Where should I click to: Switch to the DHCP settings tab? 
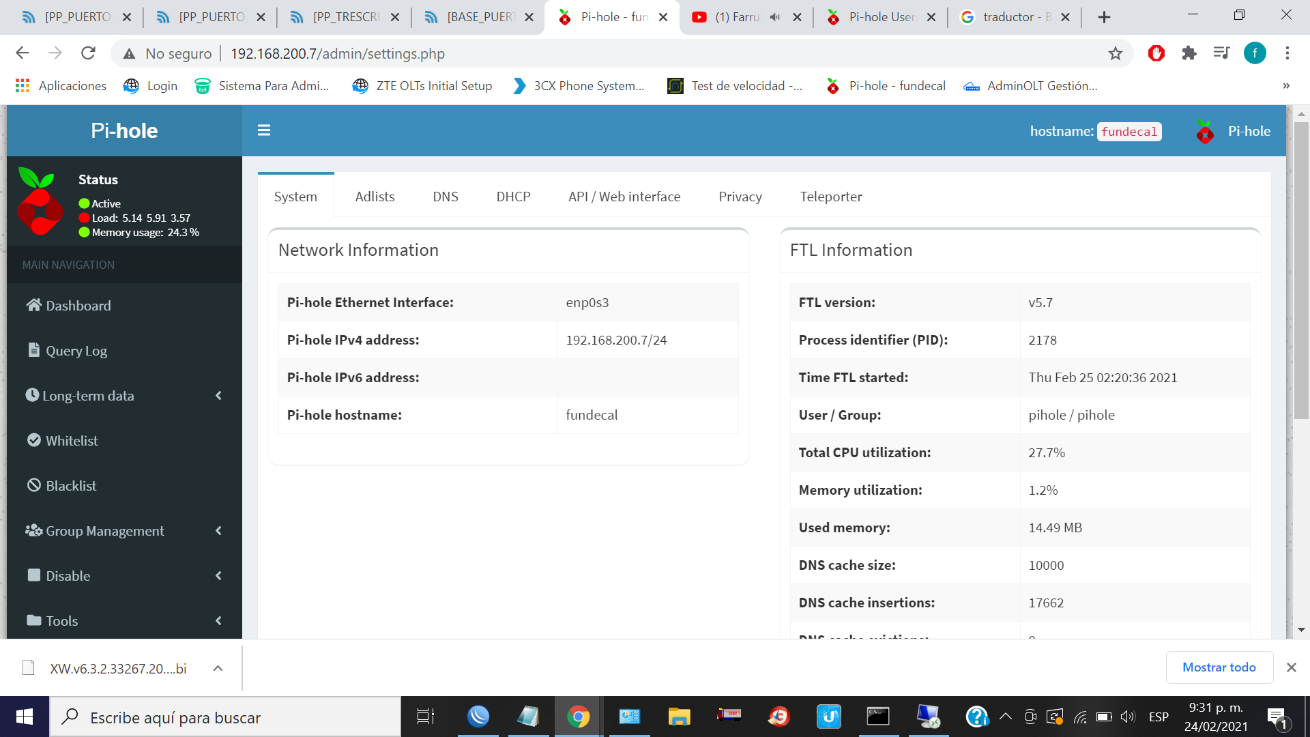tap(513, 197)
